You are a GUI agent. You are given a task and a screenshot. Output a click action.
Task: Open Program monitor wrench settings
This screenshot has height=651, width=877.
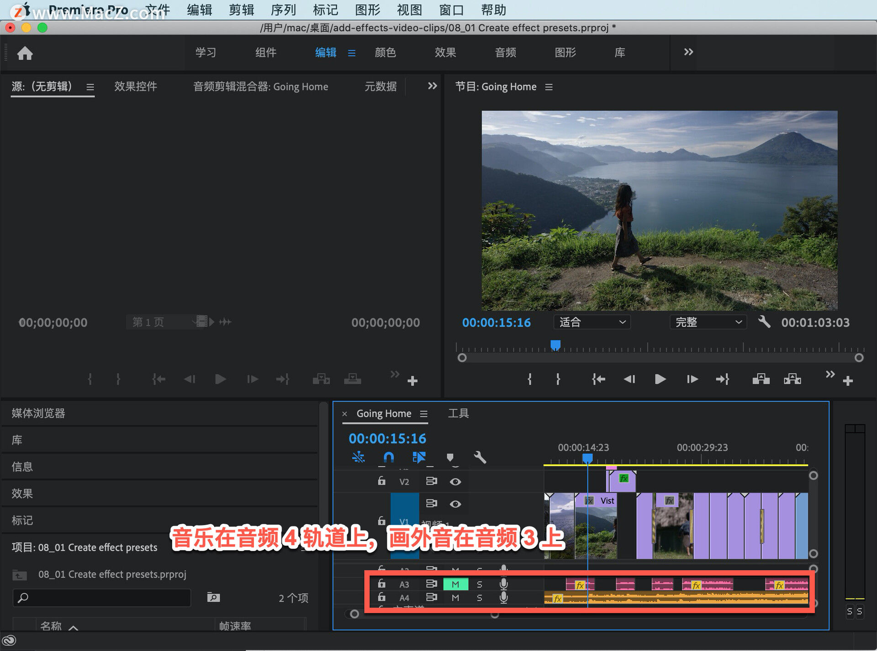click(x=764, y=322)
